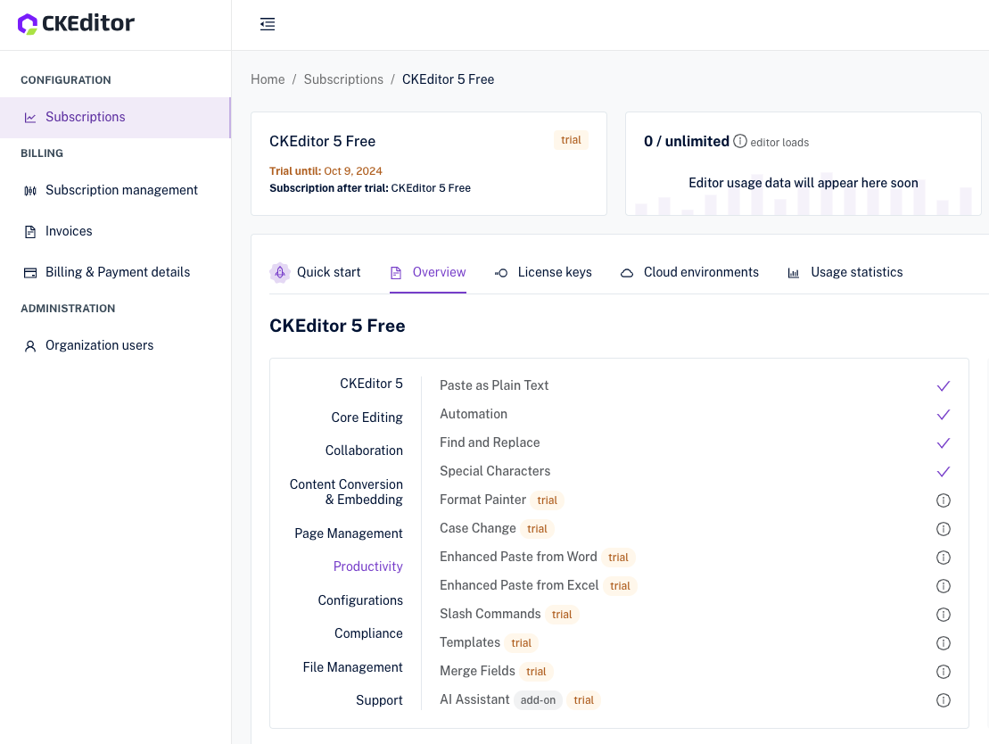The height and width of the screenshot is (744, 989).
Task: Open the Cloud environments tab
Action: (701, 272)
